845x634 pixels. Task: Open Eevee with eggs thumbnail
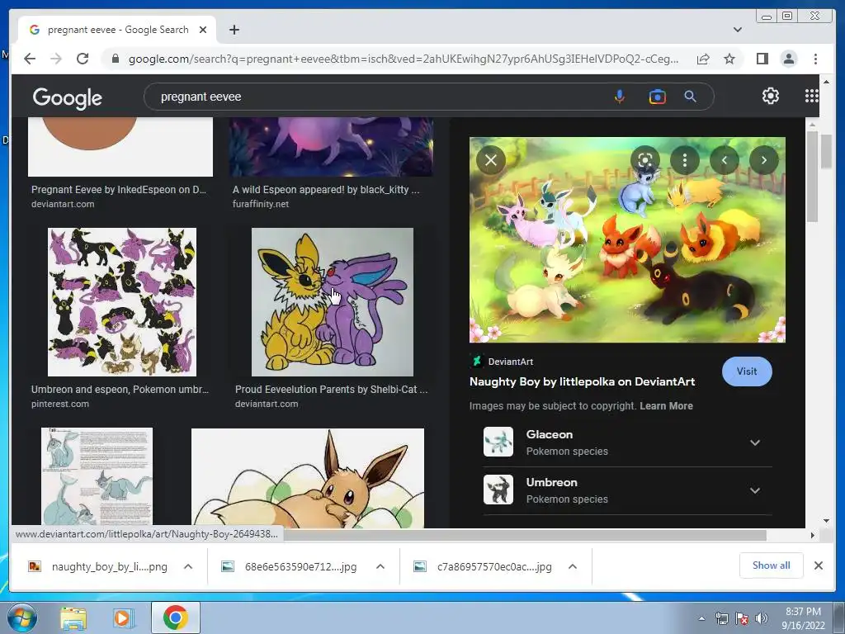click(x=307, y=478)
